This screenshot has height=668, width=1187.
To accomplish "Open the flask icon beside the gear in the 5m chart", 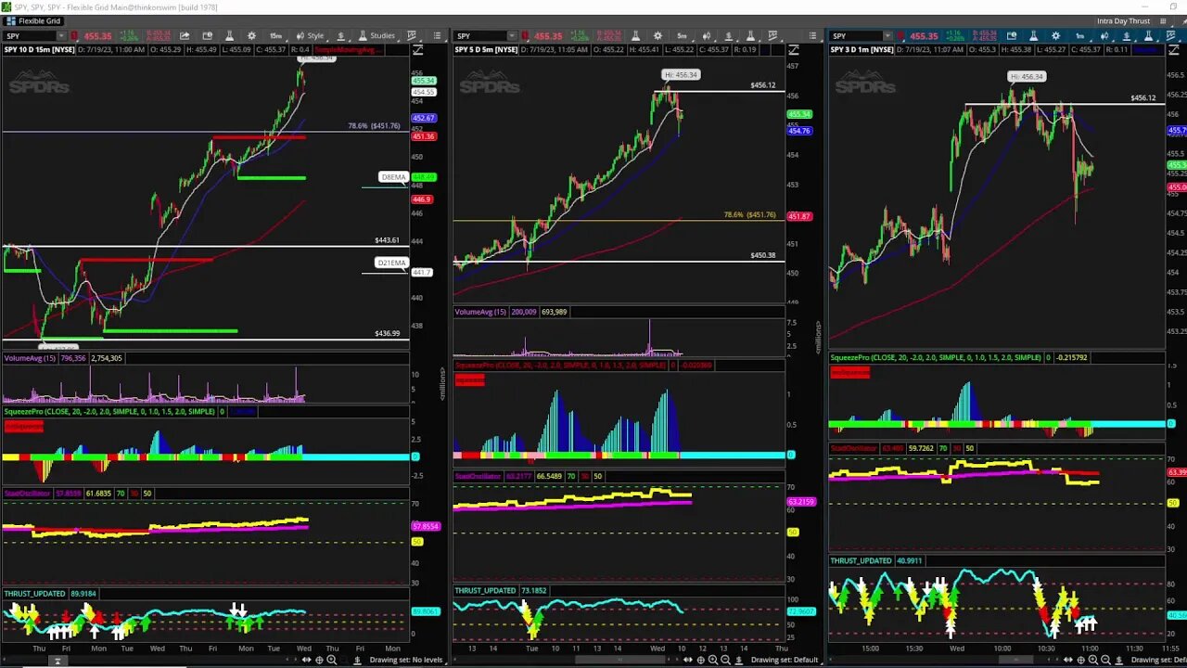I will click(x=636, y=35).
